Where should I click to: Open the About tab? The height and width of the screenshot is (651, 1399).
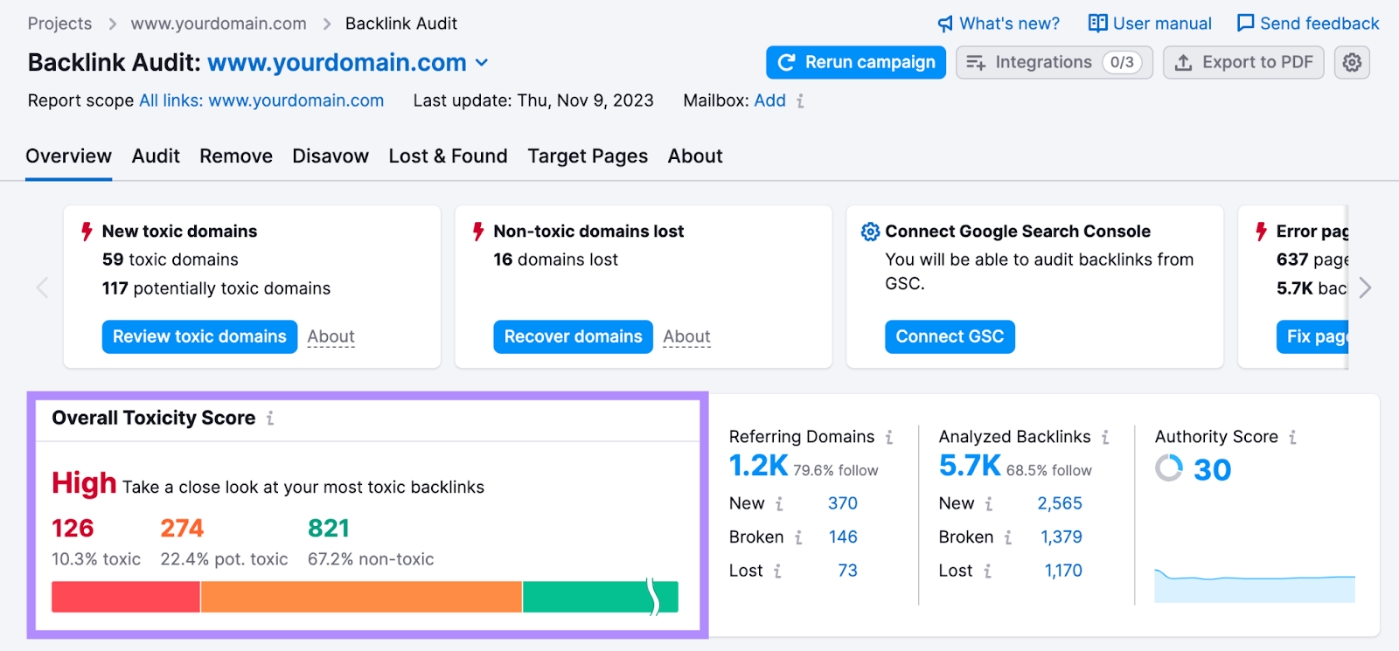click(695, 156)
